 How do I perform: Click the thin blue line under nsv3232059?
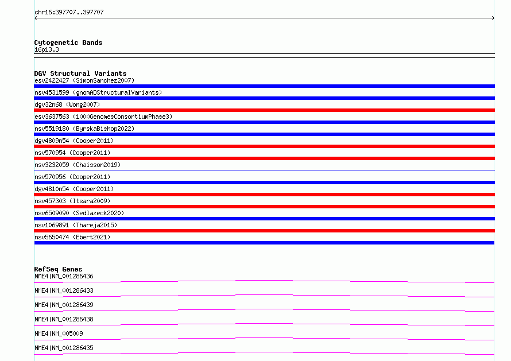click(x=264, y=170)
